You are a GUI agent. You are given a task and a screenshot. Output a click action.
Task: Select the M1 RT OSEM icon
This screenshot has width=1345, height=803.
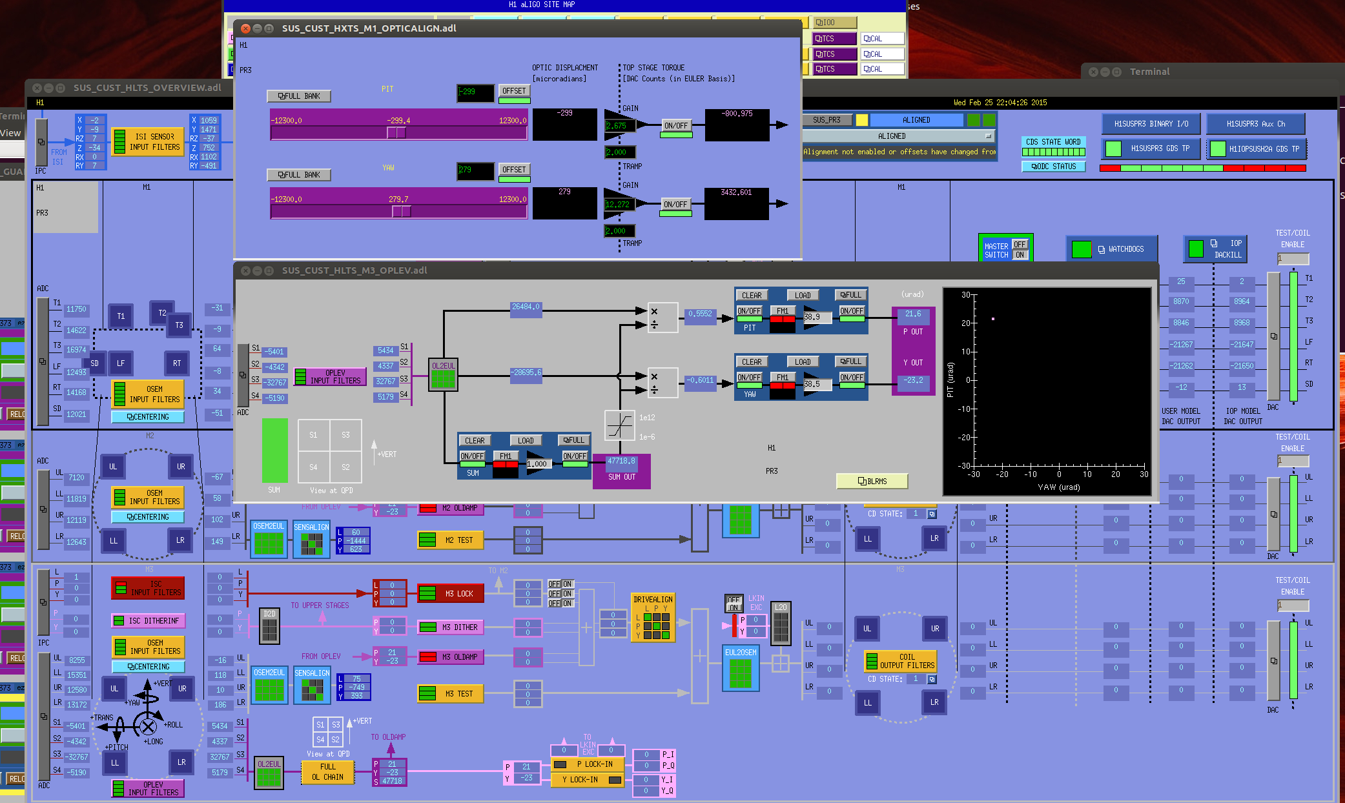[x=177, y=363]
